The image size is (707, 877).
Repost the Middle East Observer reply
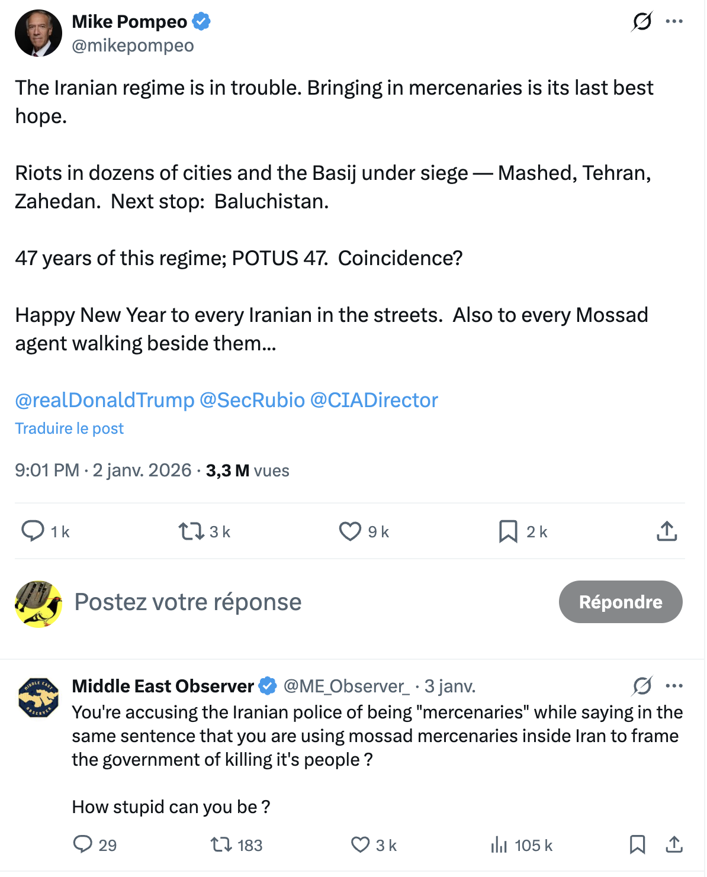[221, 844]
